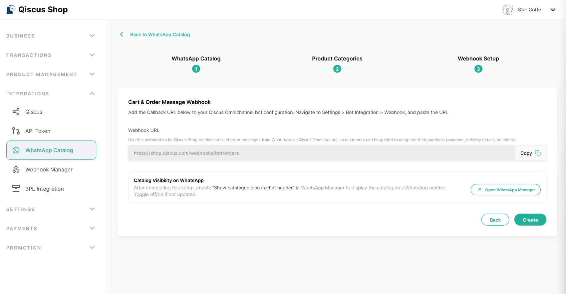Screen dimensions: 566x294
Task: Click the 3PL Integration box icon
Action: pos(16,189)
